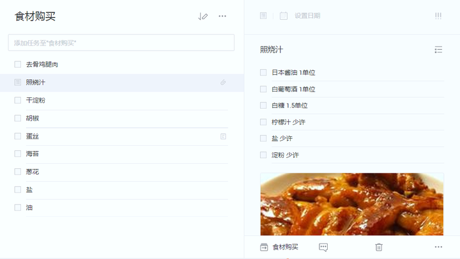The height and width of the screenshot is (259, 460).
Task: Focus the 添加任务至"食材购买" input field
Action: [x=121, y=43]
